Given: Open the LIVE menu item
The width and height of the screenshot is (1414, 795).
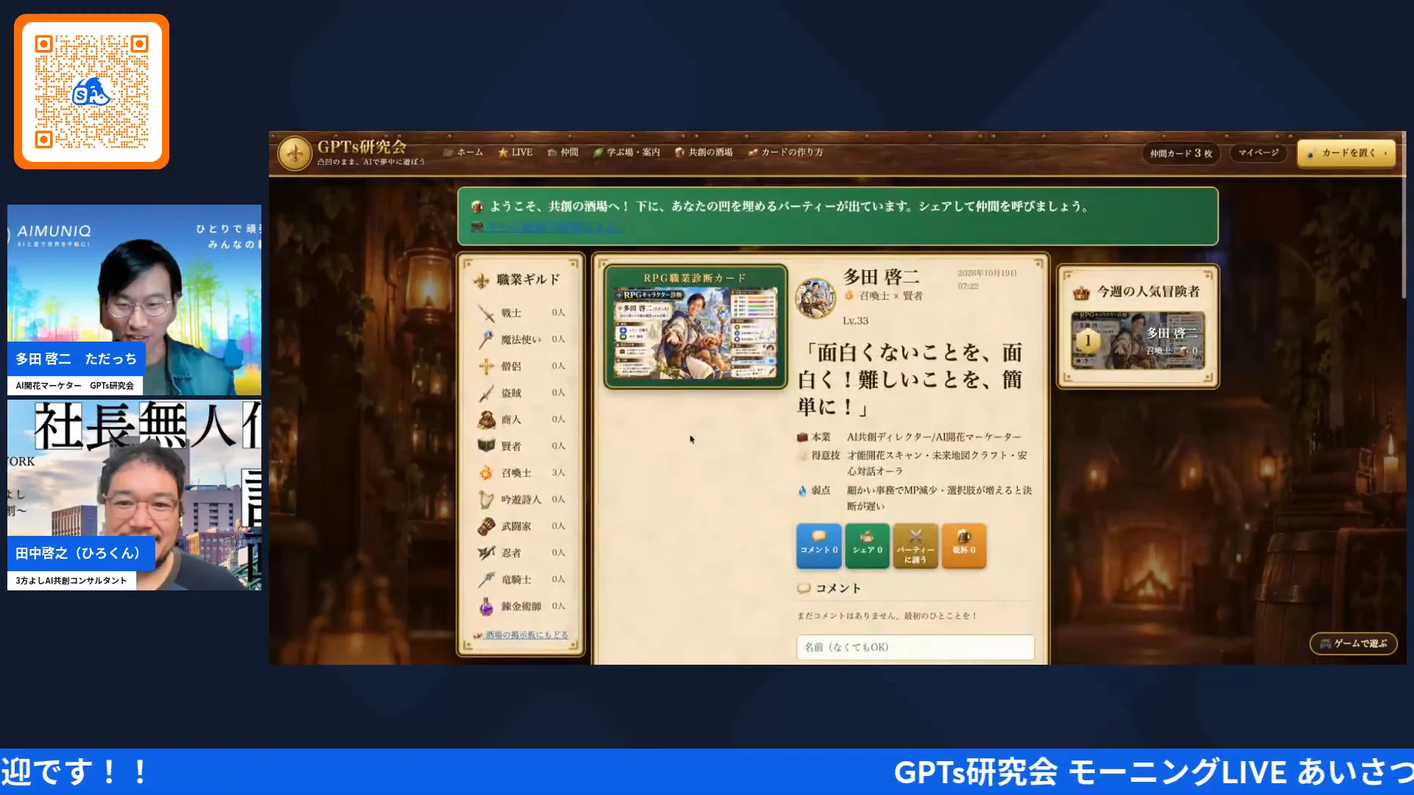Looking at the screenshot, I should pos(515,152).
